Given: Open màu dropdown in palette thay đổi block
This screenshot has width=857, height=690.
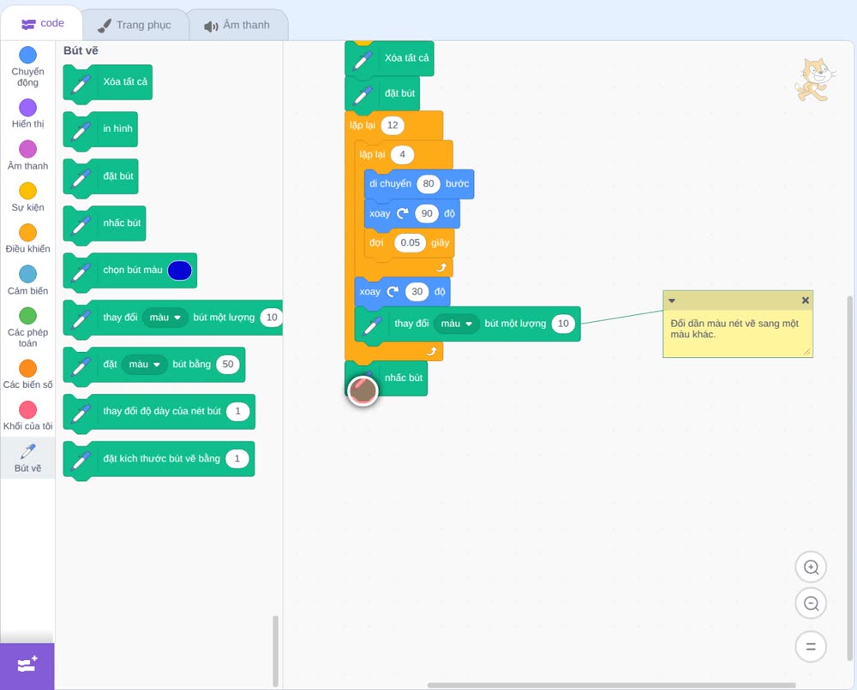Looking at the screenshot, I should [165, 317].
